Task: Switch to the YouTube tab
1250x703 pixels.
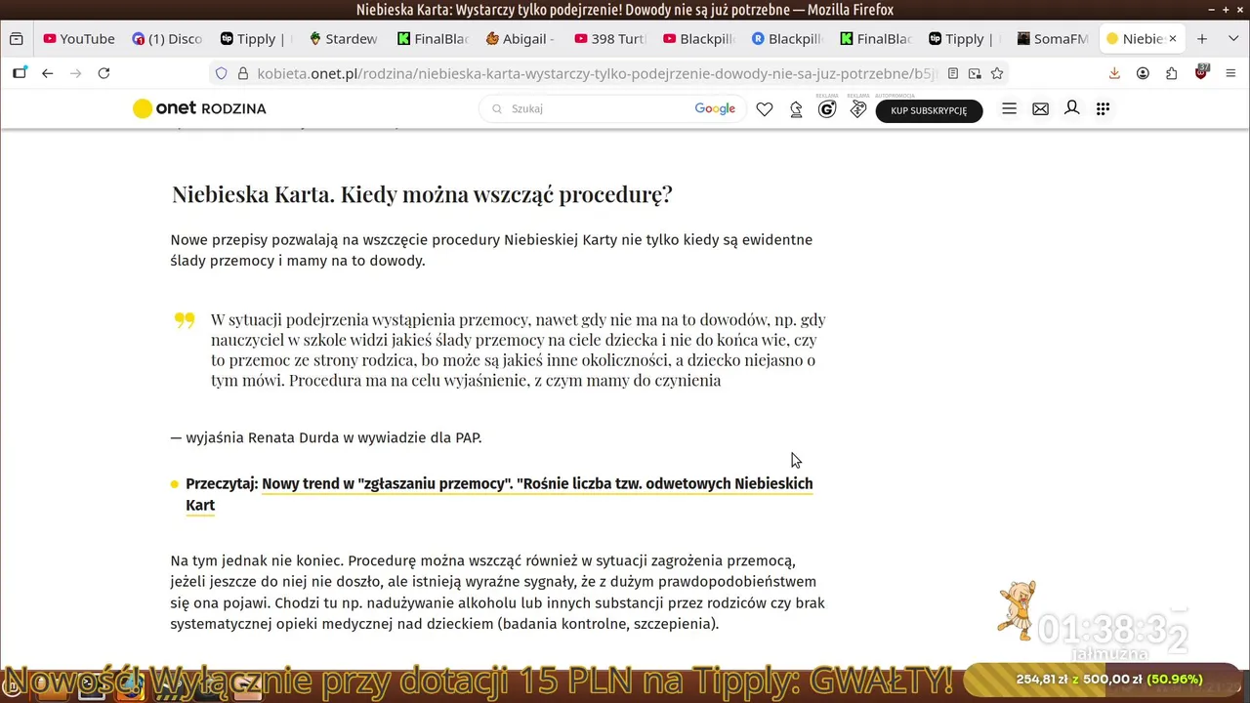Action: 78,39
